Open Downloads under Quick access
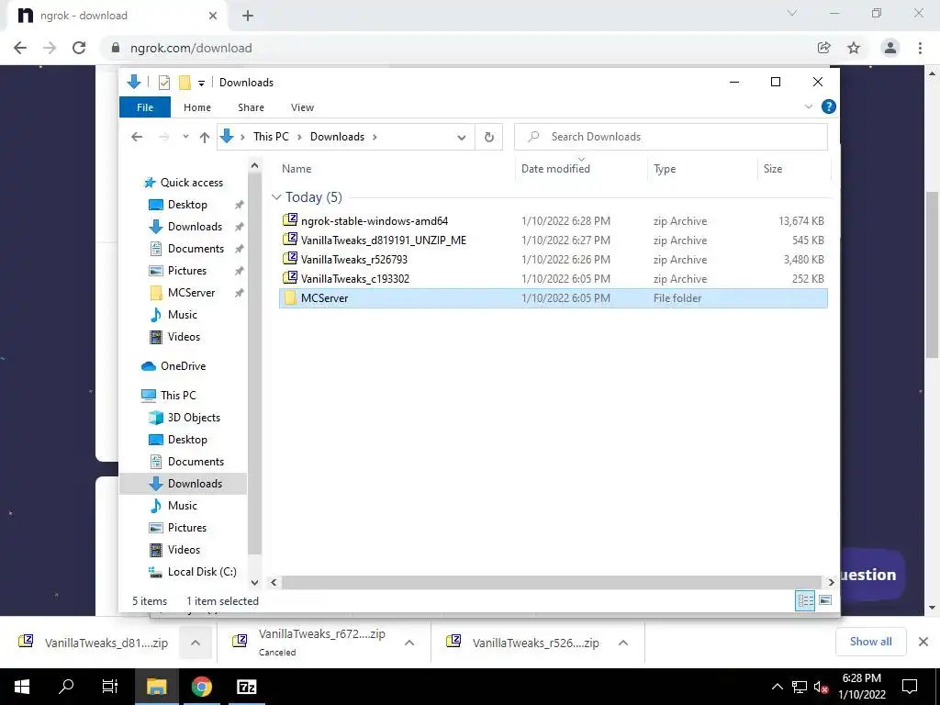This screenshot has height=705, width=940. point(195,227)
